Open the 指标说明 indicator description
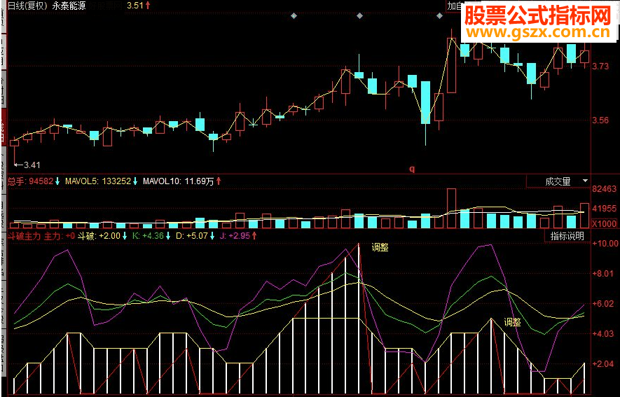Viewport: 620px width, 397px height. point(567,236)
